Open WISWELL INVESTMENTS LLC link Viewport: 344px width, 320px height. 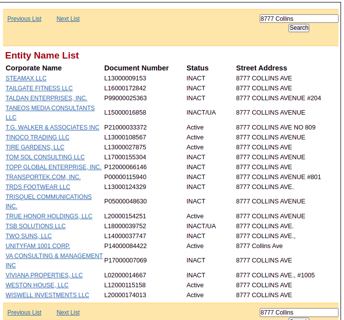coord(48,295)
